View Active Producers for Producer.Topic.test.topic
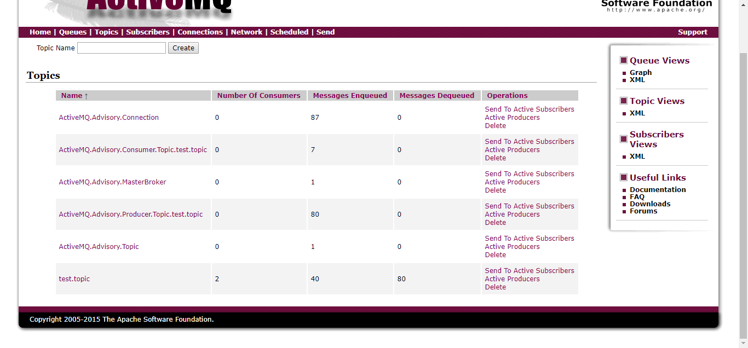The image size is (748, 348). [x=513, y=214]
